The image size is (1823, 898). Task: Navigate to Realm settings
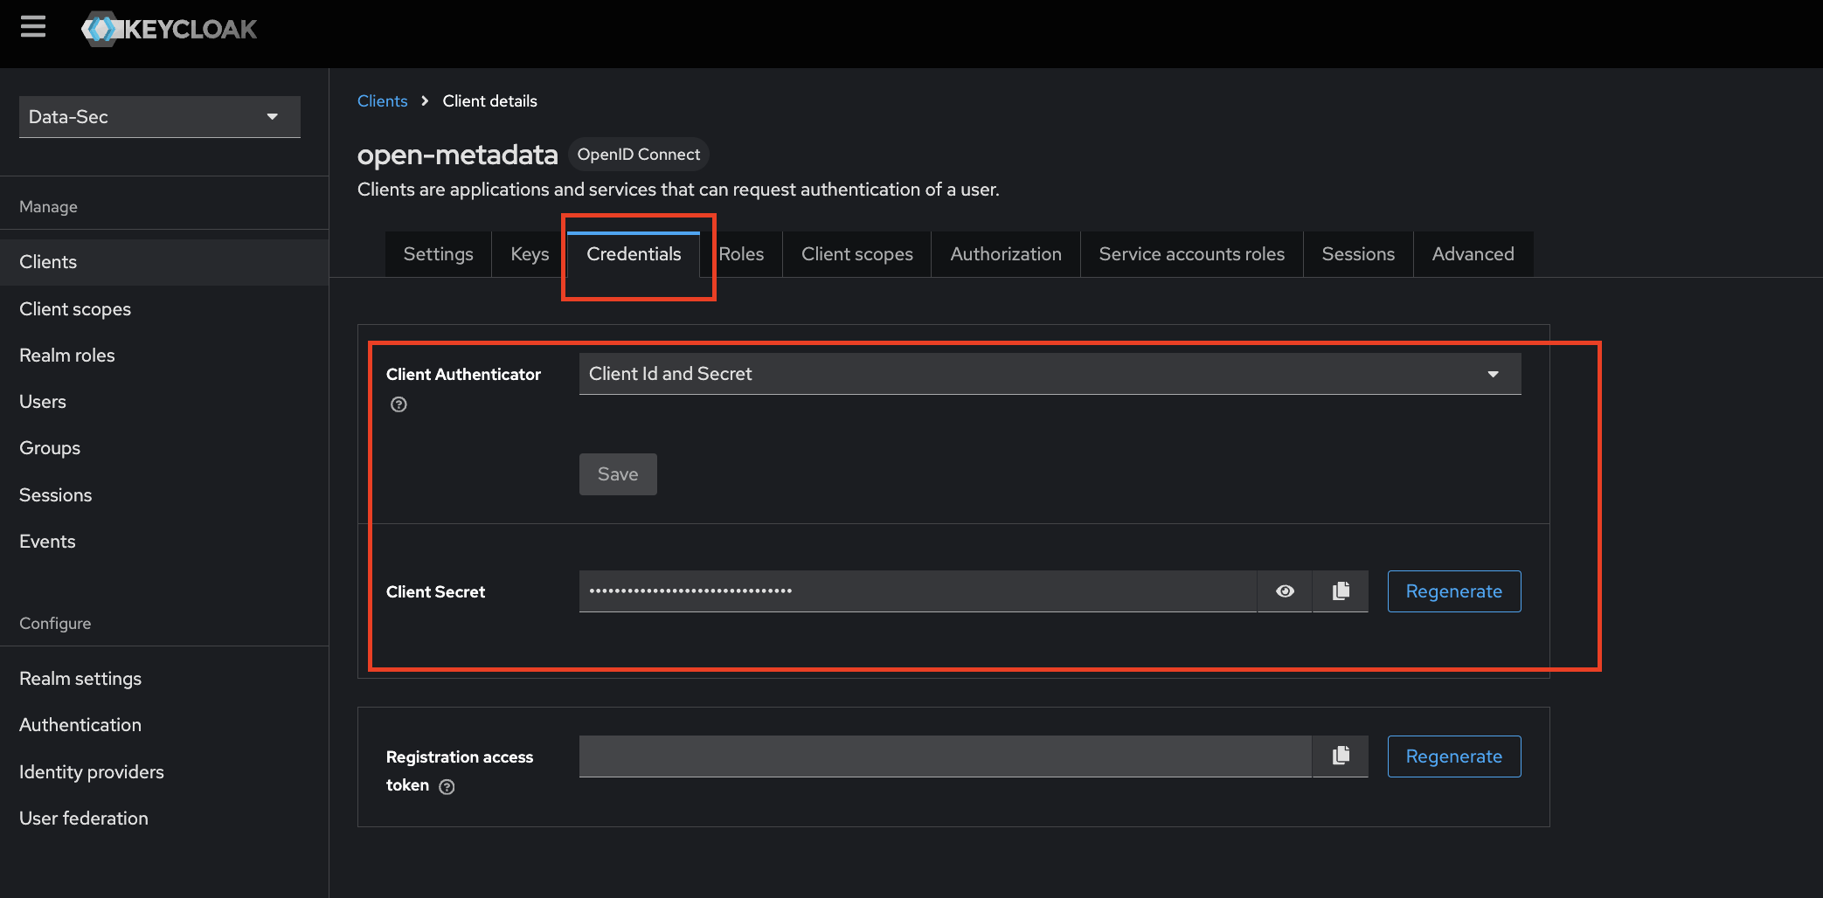(x=80, y=679)
